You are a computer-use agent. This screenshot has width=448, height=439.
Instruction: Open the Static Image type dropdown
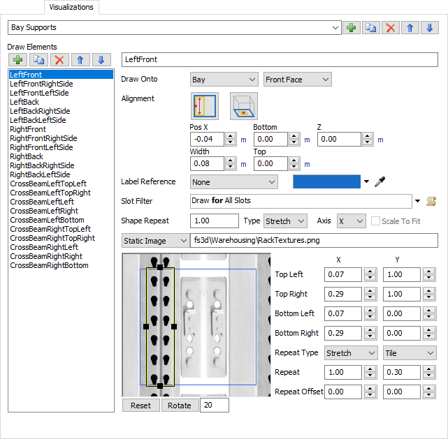pyautogui.click(x=154, y=241)
